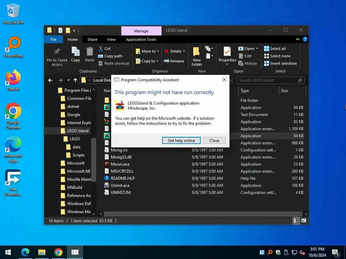Select the data folder in the tree
The height and width of the screenshot is (259, 346).
[73, 147]
